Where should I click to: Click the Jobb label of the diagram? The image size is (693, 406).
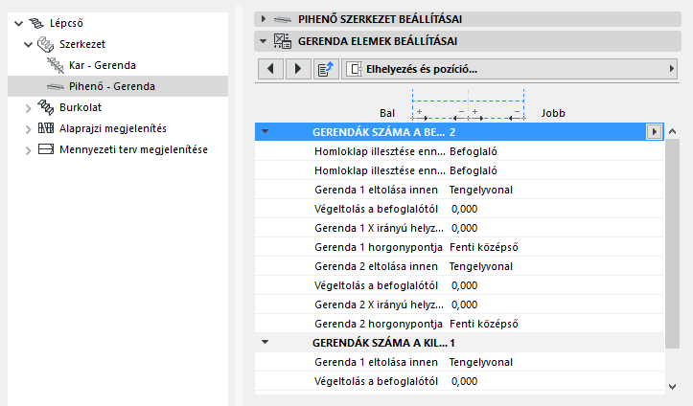(x=553, y=113)
